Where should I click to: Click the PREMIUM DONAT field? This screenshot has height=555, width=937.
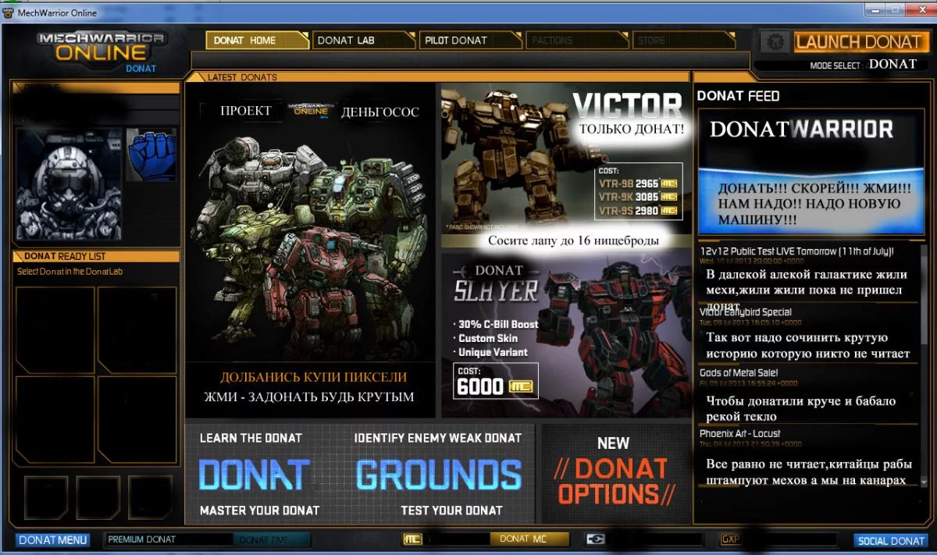coord(168,539)
